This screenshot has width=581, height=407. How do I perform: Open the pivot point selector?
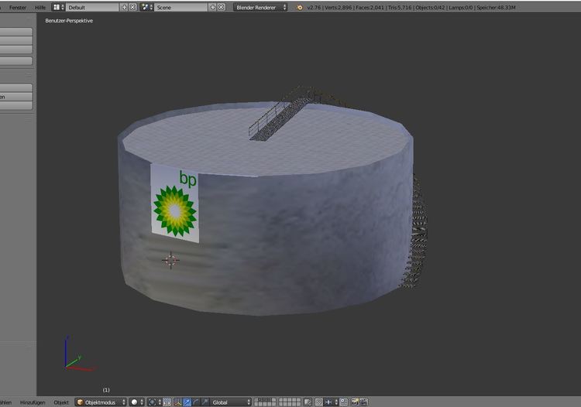pyautogui.click(x=155, y=402)
